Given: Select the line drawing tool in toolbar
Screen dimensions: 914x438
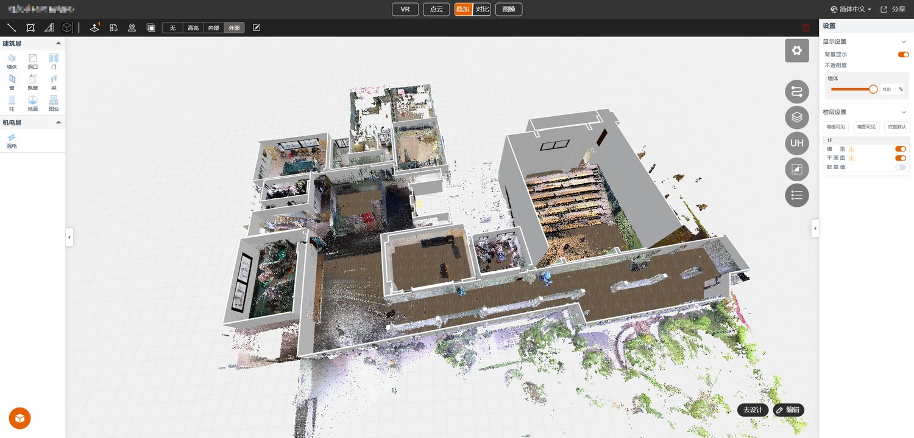Looking at the screenshot, I should pos(11,27).
